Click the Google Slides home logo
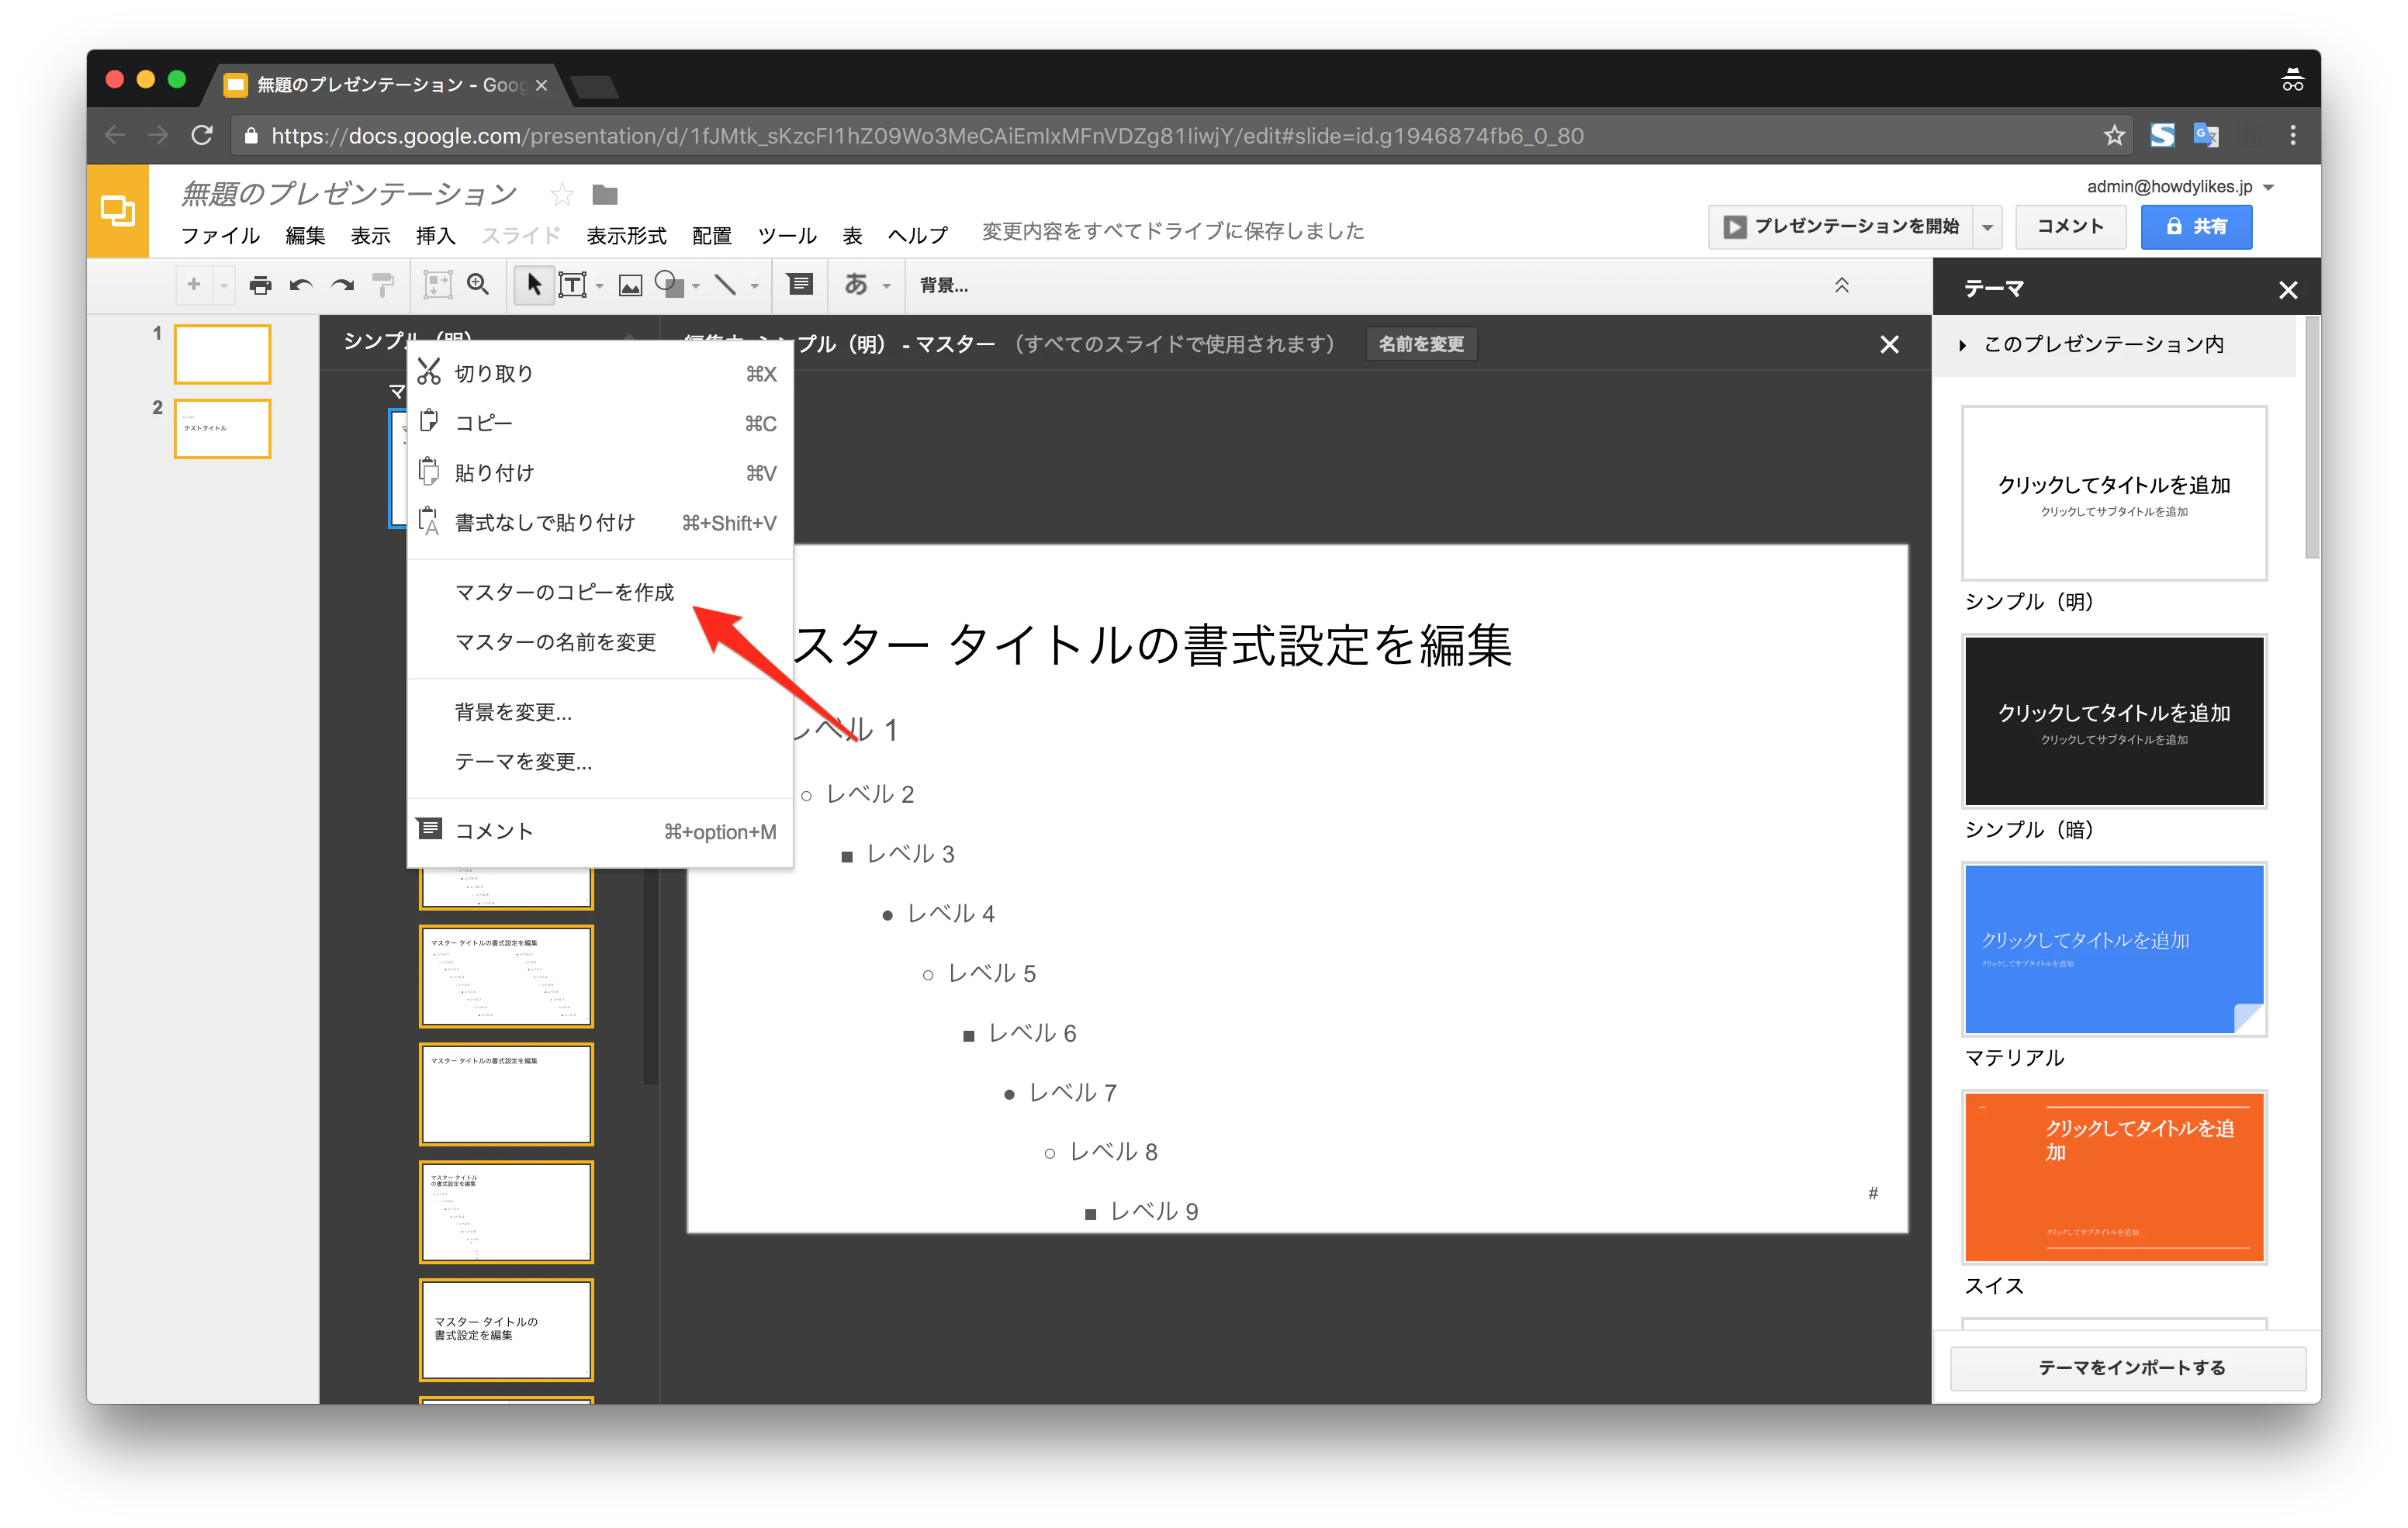2408x1528 pixels. point(118,211)
